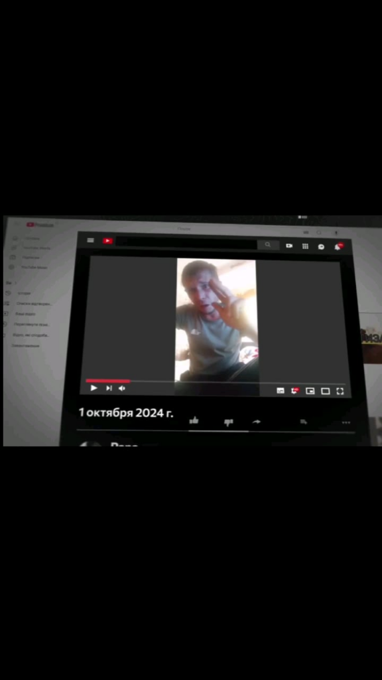Toggle subtitles captions button
The width and height of the screenshot is (382, 680).
pos(281,390)
